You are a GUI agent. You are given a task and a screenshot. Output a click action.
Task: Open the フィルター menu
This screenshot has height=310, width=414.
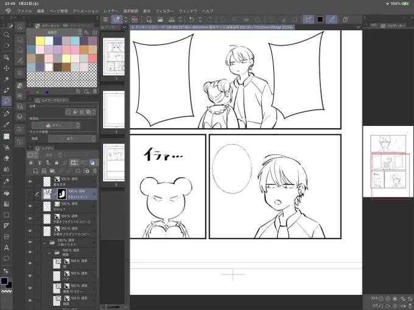pos(164,11)
